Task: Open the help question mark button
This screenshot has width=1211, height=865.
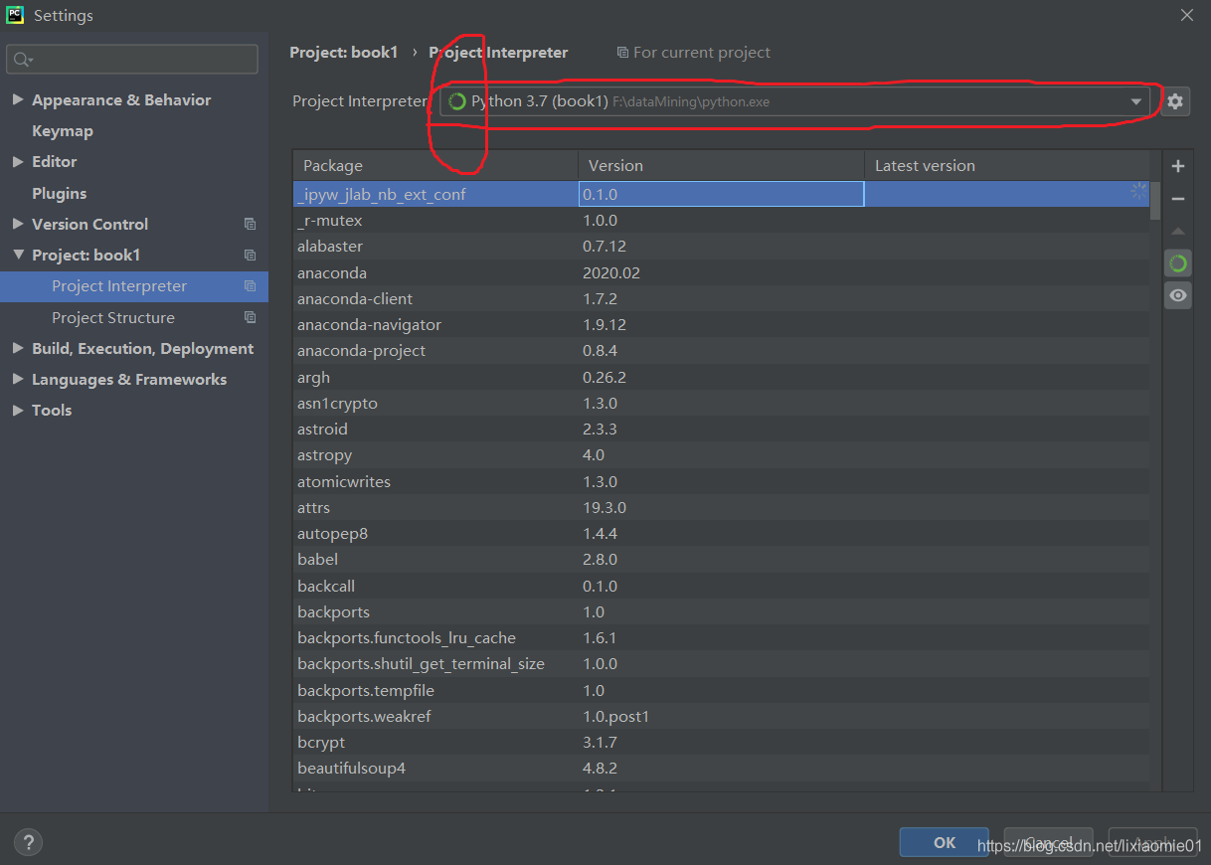Action: [x=28, y=842]
